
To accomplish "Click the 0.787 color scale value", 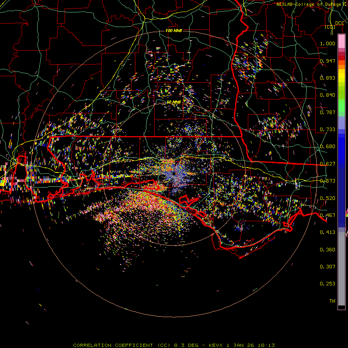I will point(328,112).
